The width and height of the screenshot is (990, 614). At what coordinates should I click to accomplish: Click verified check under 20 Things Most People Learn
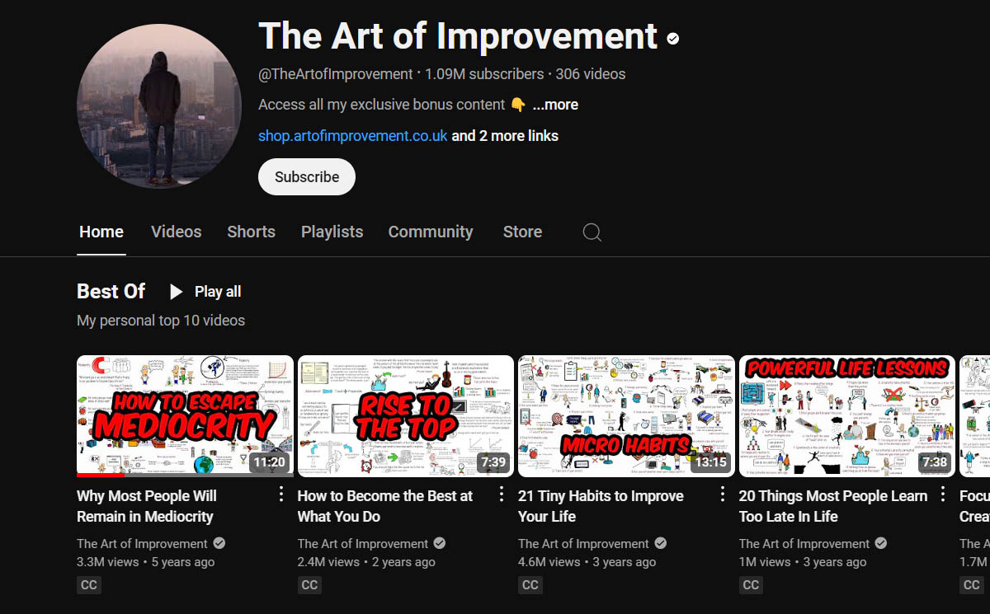(881, 543)
